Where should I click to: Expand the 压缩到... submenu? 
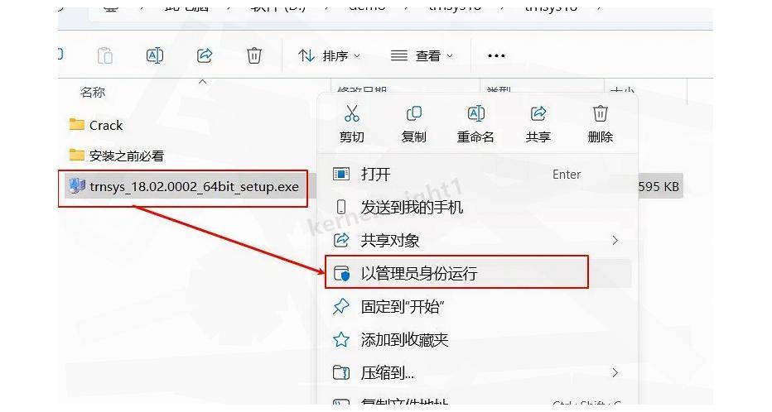[478, 372]
